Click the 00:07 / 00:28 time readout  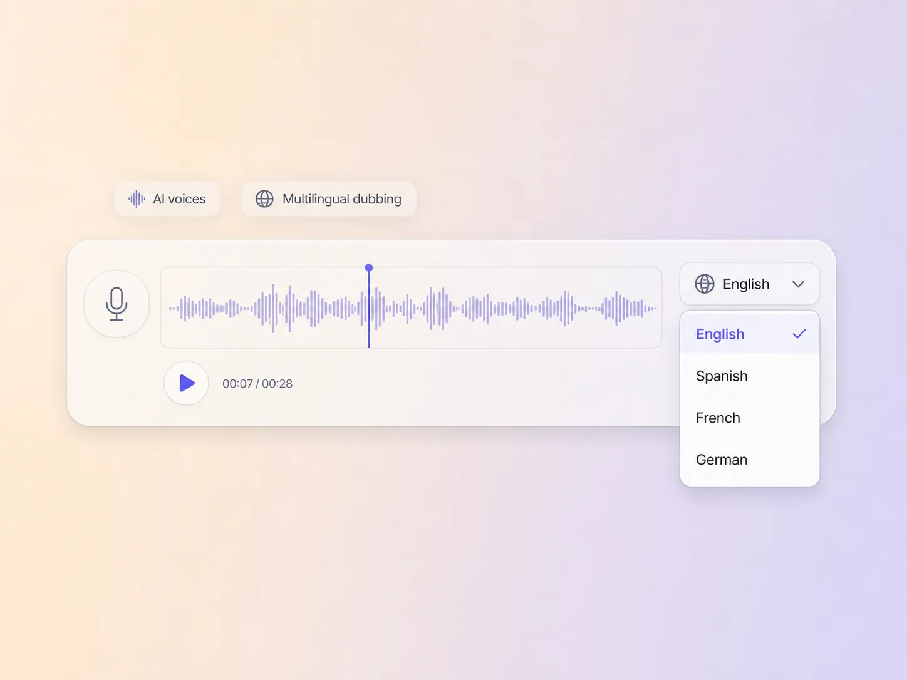tap(257, 384)
